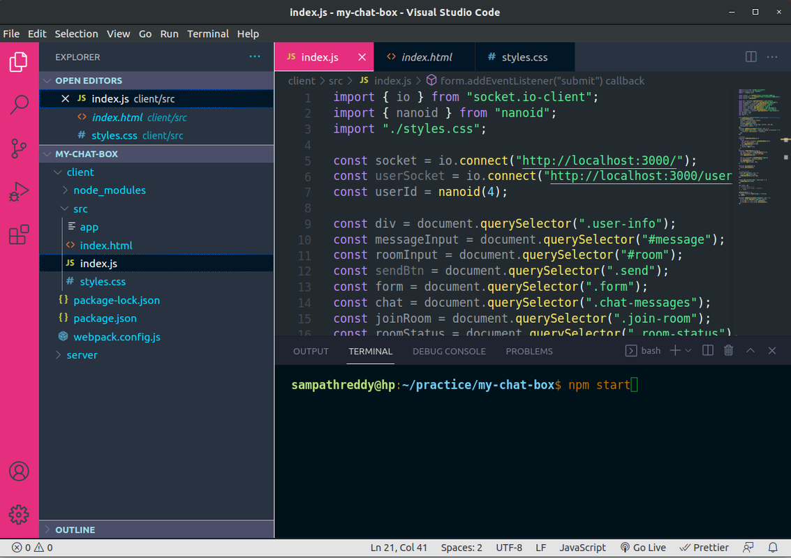Close the index.js editor tab
This screenshot has height=558, width=791.
(x=362, y=57)
